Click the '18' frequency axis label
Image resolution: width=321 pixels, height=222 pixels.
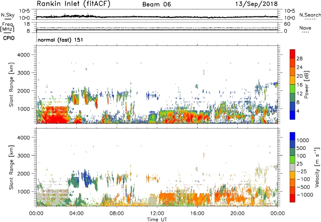(27, 24)
